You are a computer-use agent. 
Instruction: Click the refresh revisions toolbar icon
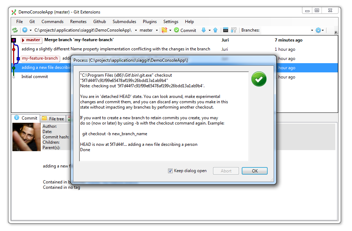coord(15,30)
